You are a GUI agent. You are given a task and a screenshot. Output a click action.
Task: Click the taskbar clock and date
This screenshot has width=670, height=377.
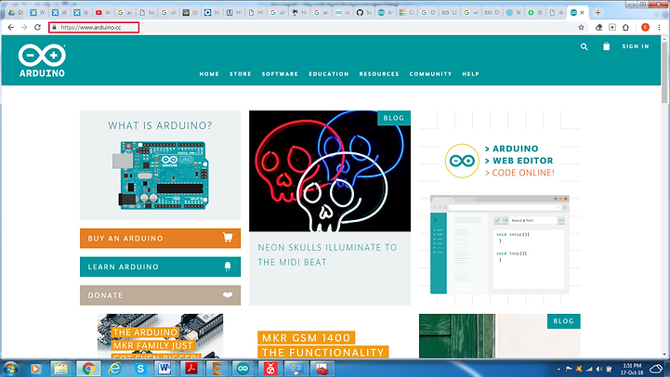point(632,369)
